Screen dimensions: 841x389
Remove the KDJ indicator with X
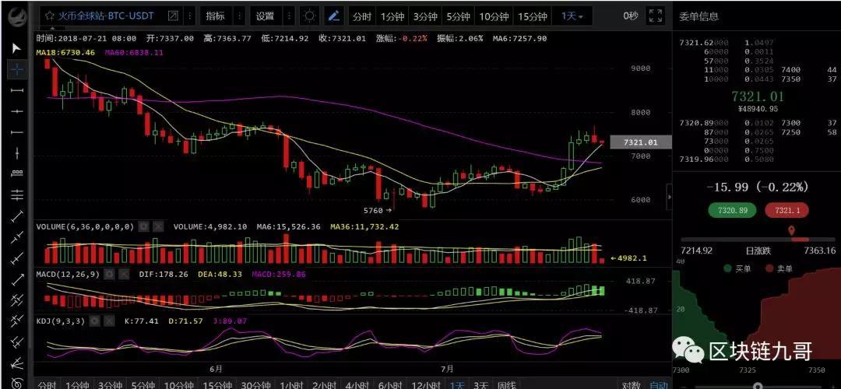tap(109, 321)
